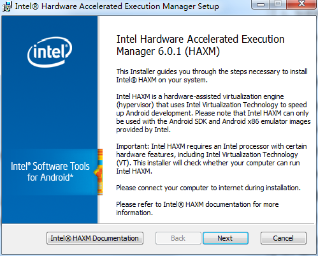Click the window title text in title bar

[117, 6]
